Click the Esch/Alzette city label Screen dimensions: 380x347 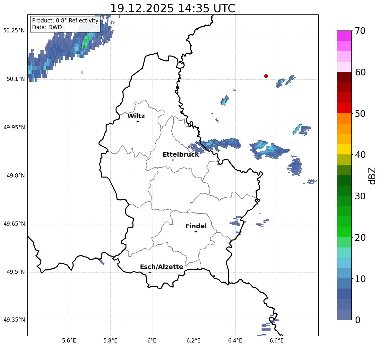pos(161,267)
